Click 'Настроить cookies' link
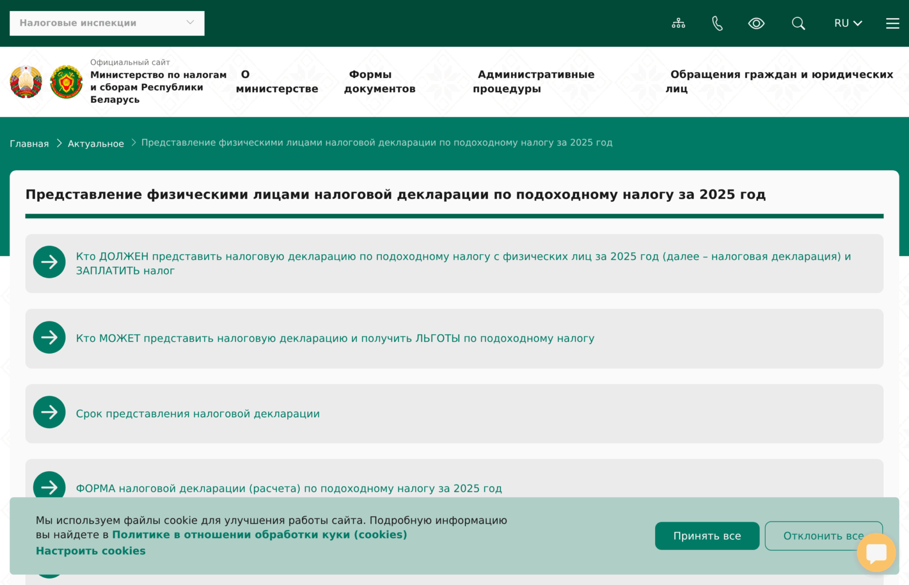This screenshot has height=585, width=909. pyautogui.click(x=90, y=550)
